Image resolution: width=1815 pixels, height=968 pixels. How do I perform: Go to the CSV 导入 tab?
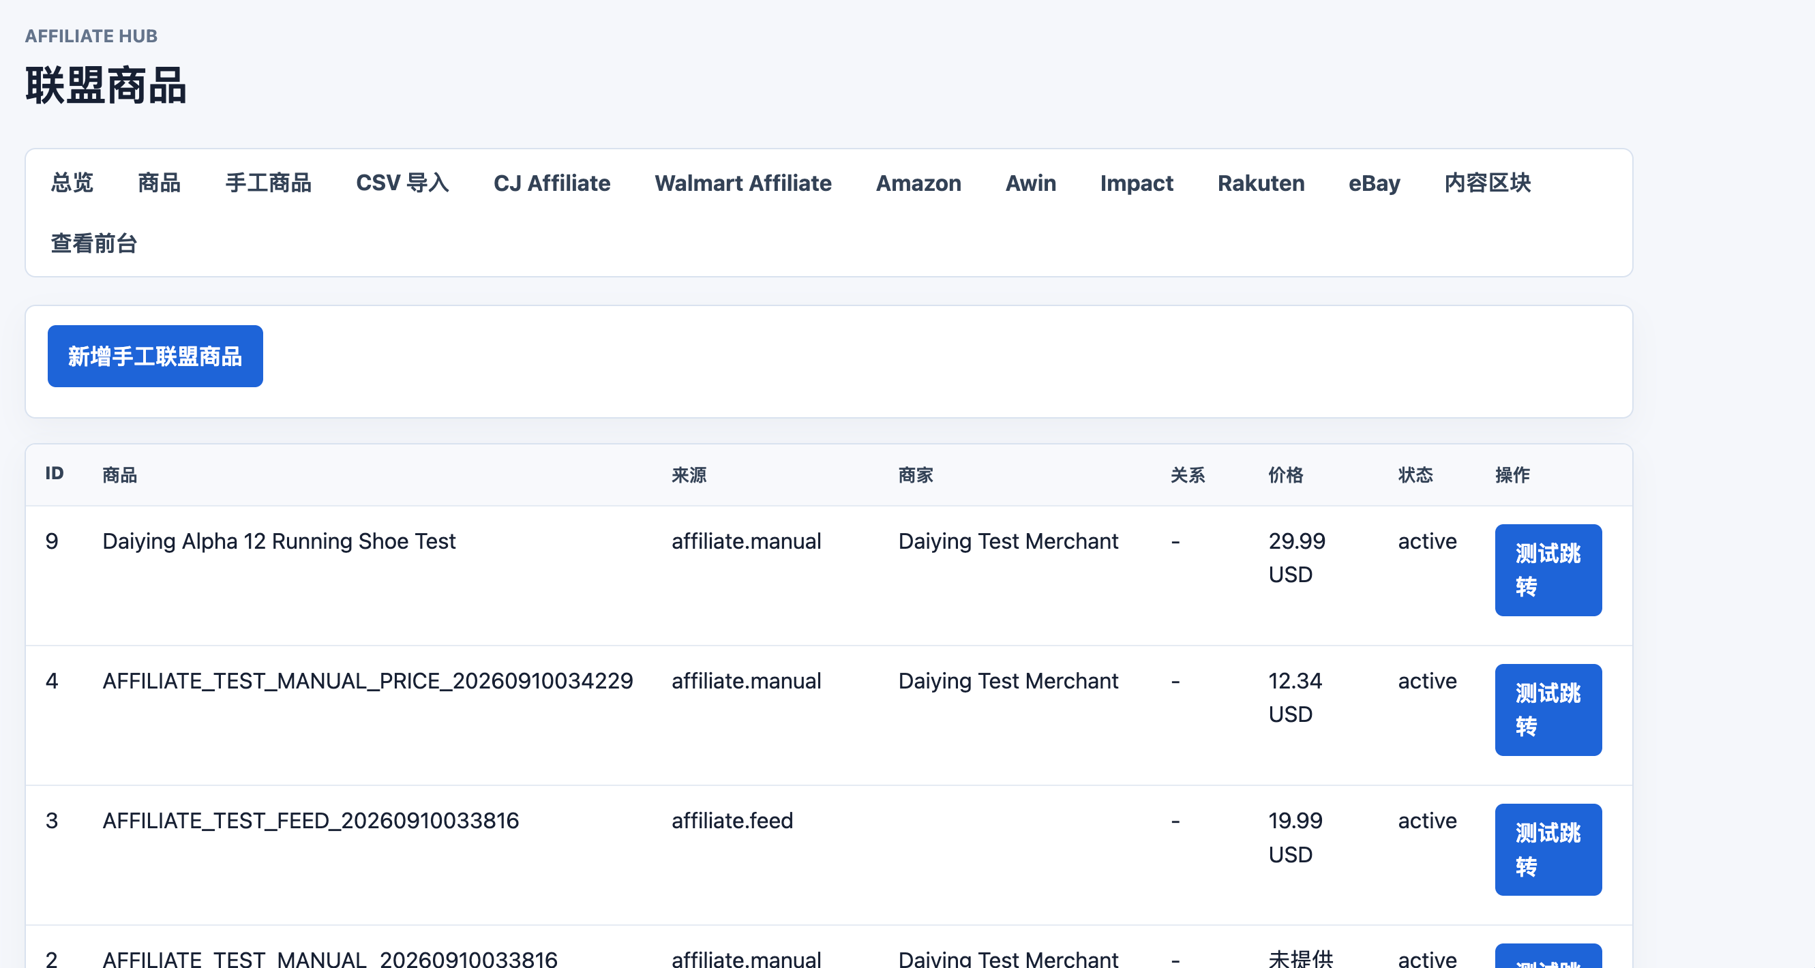(x=402, y=183)
